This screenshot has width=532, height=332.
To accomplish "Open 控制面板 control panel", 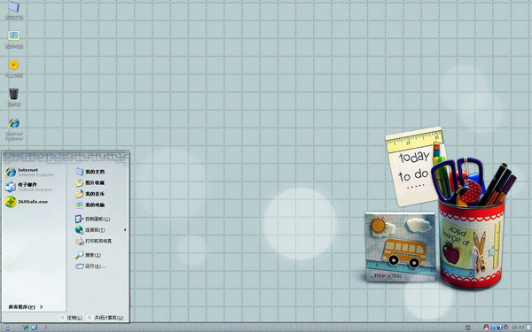I will click(92, 219).
